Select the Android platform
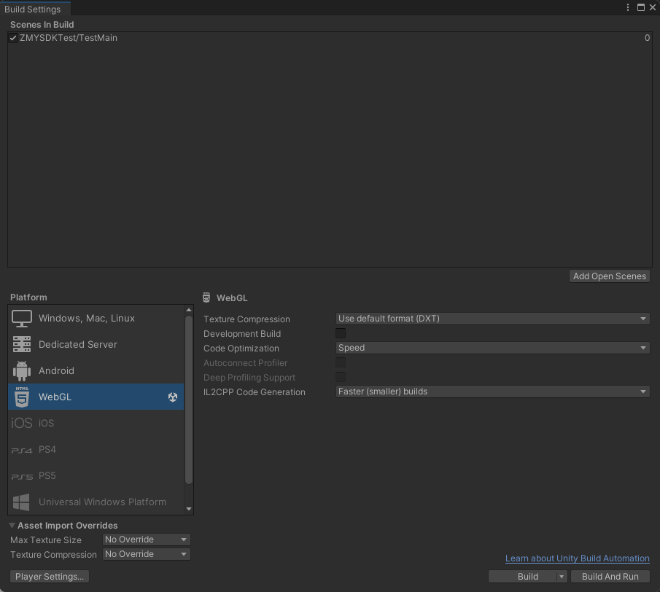 (96, 370)
